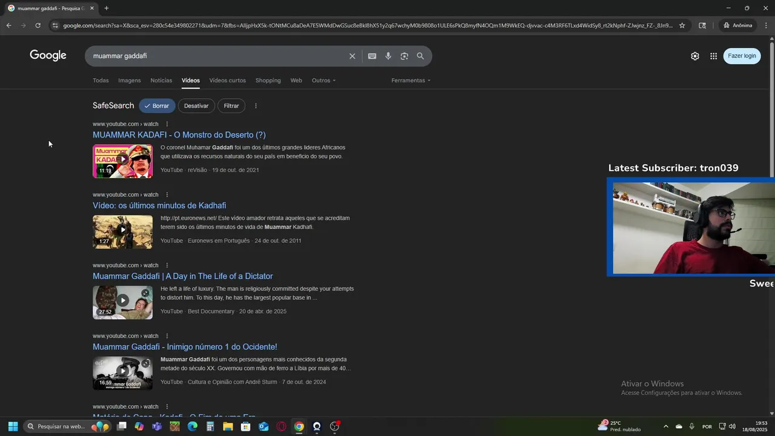Open Outlook from the taskbar

click(x=263, y=426)
